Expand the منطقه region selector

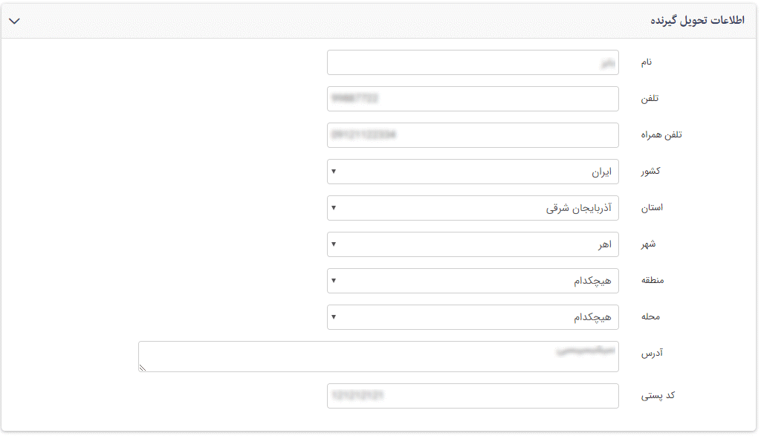click(473, 281)
